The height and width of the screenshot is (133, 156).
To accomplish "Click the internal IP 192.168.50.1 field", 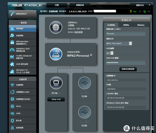I will [126, 80].
